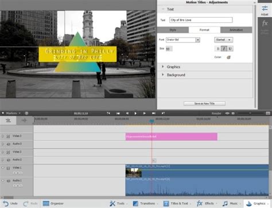Play the timeline preview
Screen dimensions: 272x208
(135, 113)
